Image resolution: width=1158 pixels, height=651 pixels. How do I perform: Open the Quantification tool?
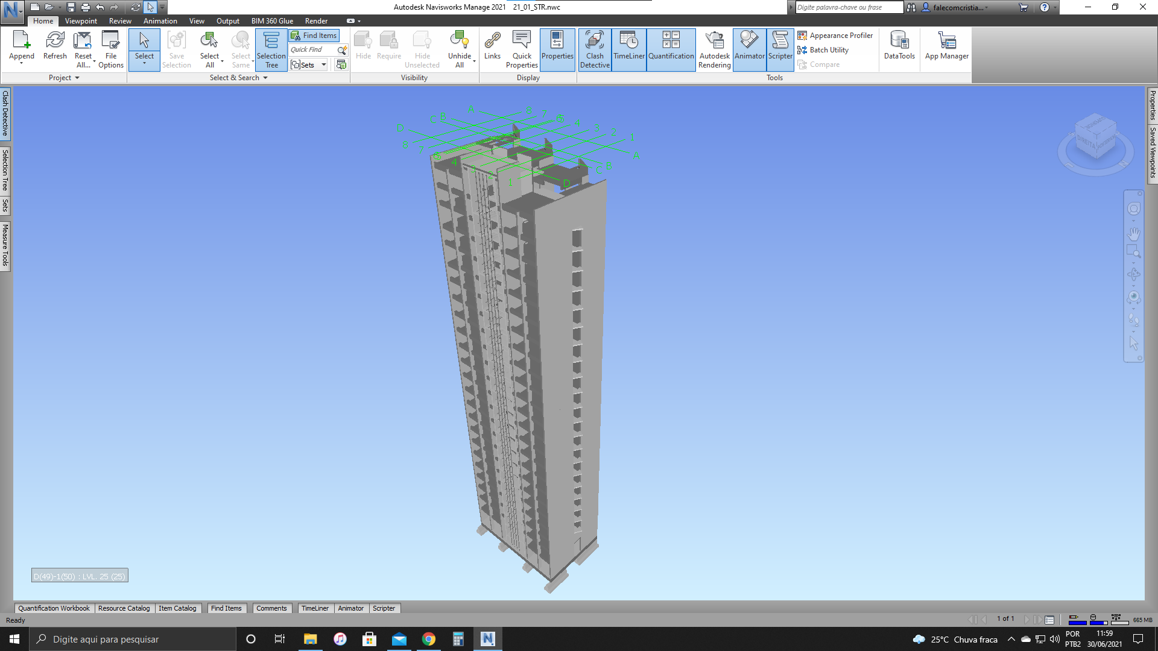click(671, 49)
